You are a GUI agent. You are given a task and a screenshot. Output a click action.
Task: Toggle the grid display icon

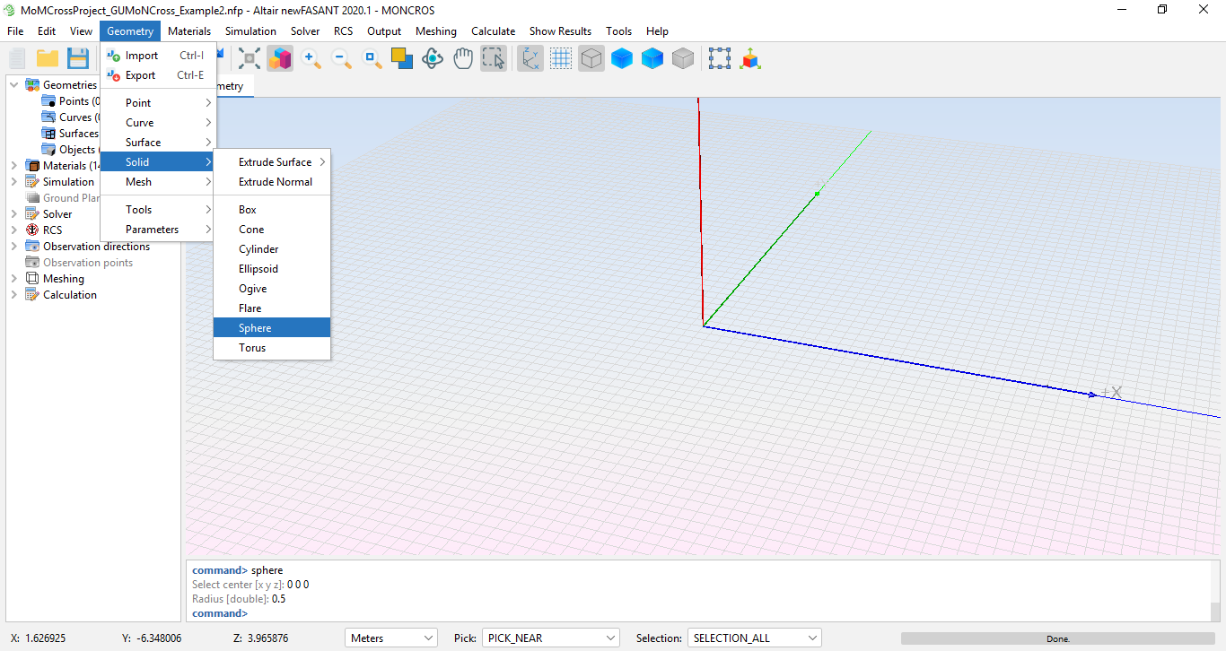pyautogui.click(x=561, y=59)
